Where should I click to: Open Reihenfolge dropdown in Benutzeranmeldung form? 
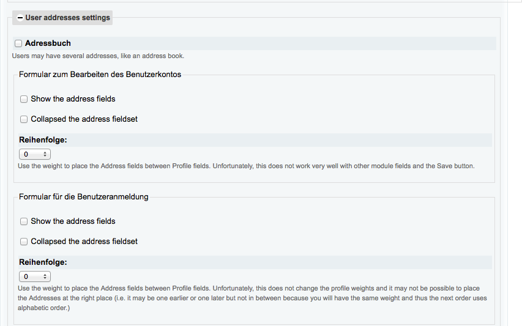coord(34,276)
